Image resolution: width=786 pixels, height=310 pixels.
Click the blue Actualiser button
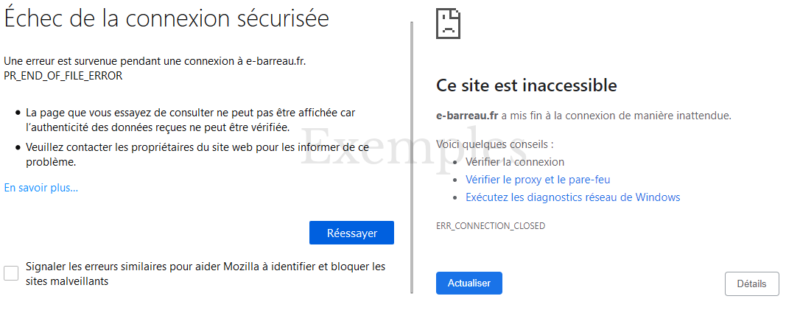click(469, 283)
